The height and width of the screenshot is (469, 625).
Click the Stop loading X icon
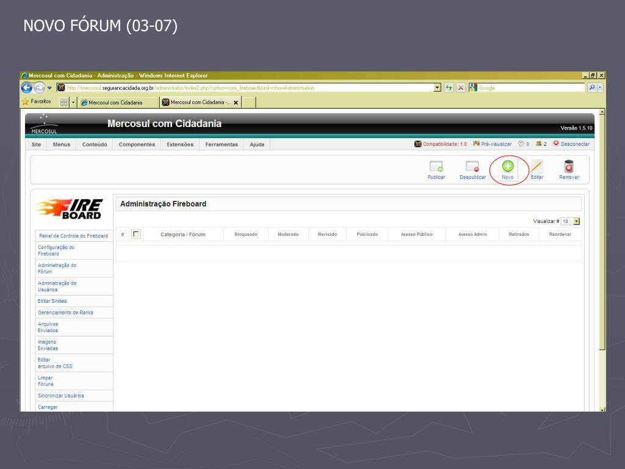click(x=460, y=88)
